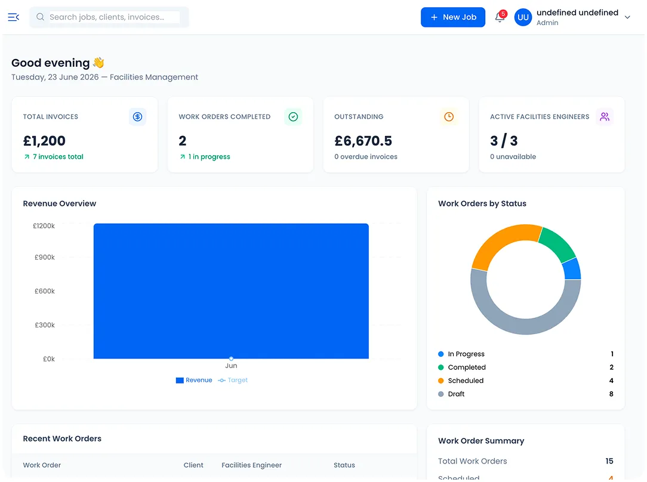Image resolution: width=647 pixels, height=482 pixels.
Task: Click the red notification count badge
Action: [x=503, y=14]
